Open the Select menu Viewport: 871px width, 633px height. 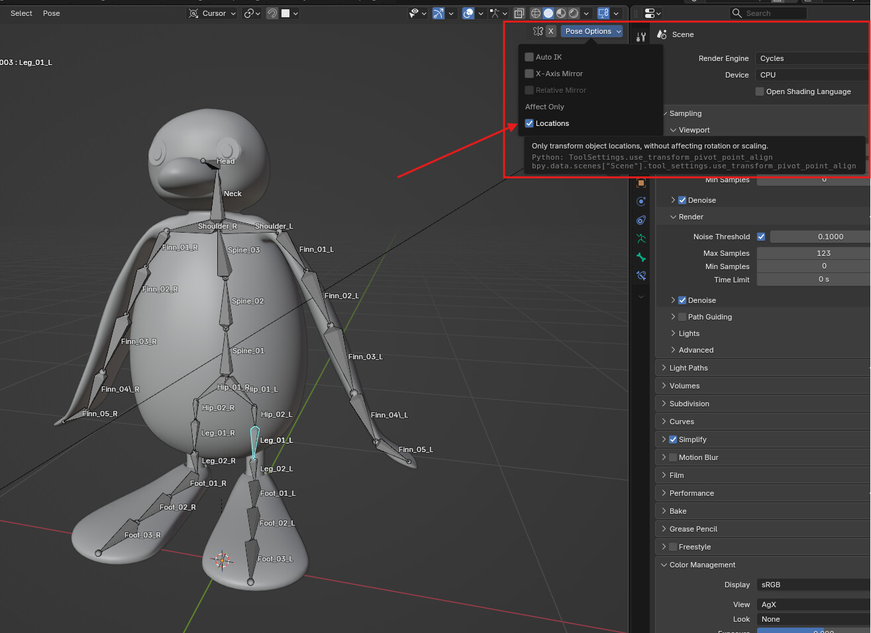(x=21, y=13)
